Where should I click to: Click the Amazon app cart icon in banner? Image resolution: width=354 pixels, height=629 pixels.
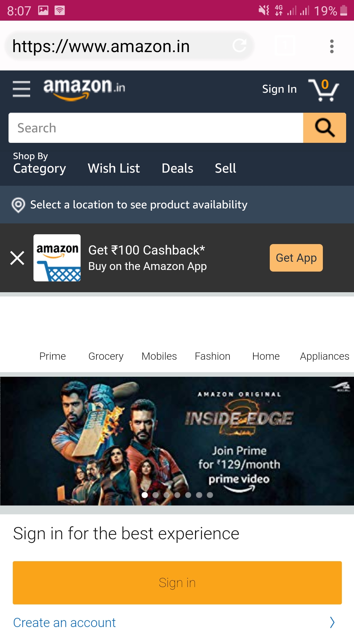click(x=56, y=257)
